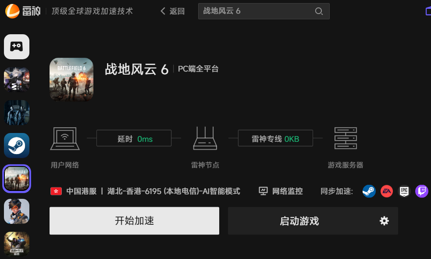
Task: Select Battlefield 6 in the sidebar
Action: click(x=17, y=178)
